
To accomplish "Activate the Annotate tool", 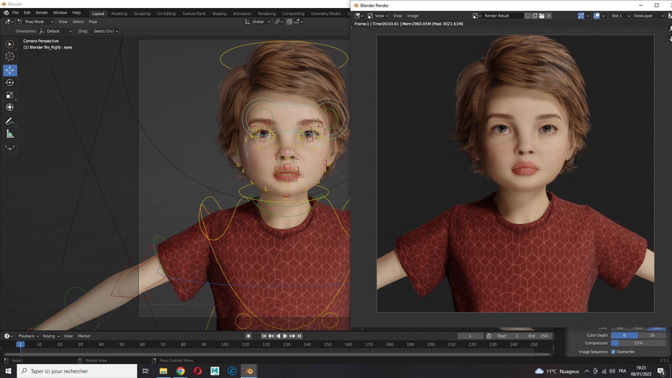I will tap(10, 121).
